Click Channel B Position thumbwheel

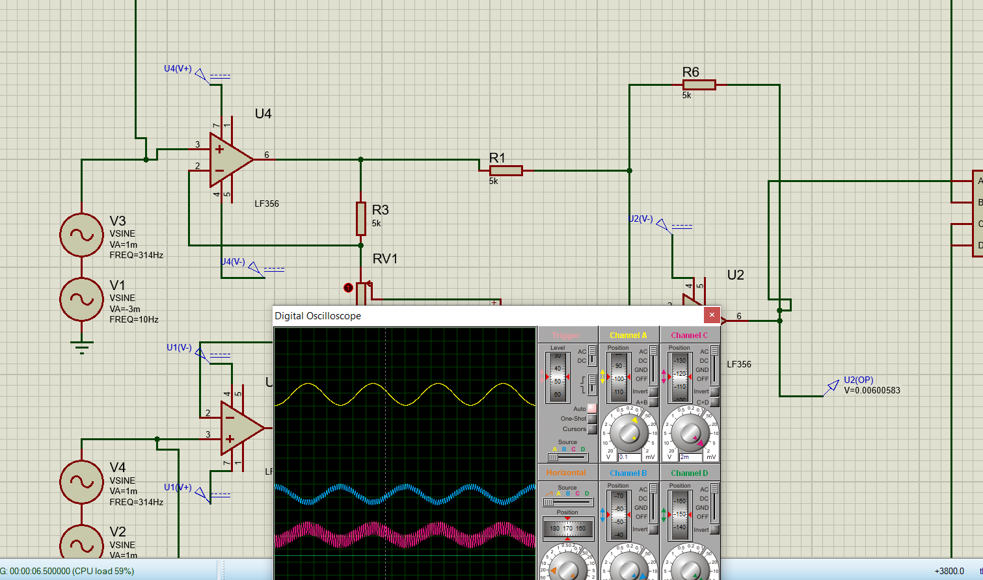(x=618, y=515)
